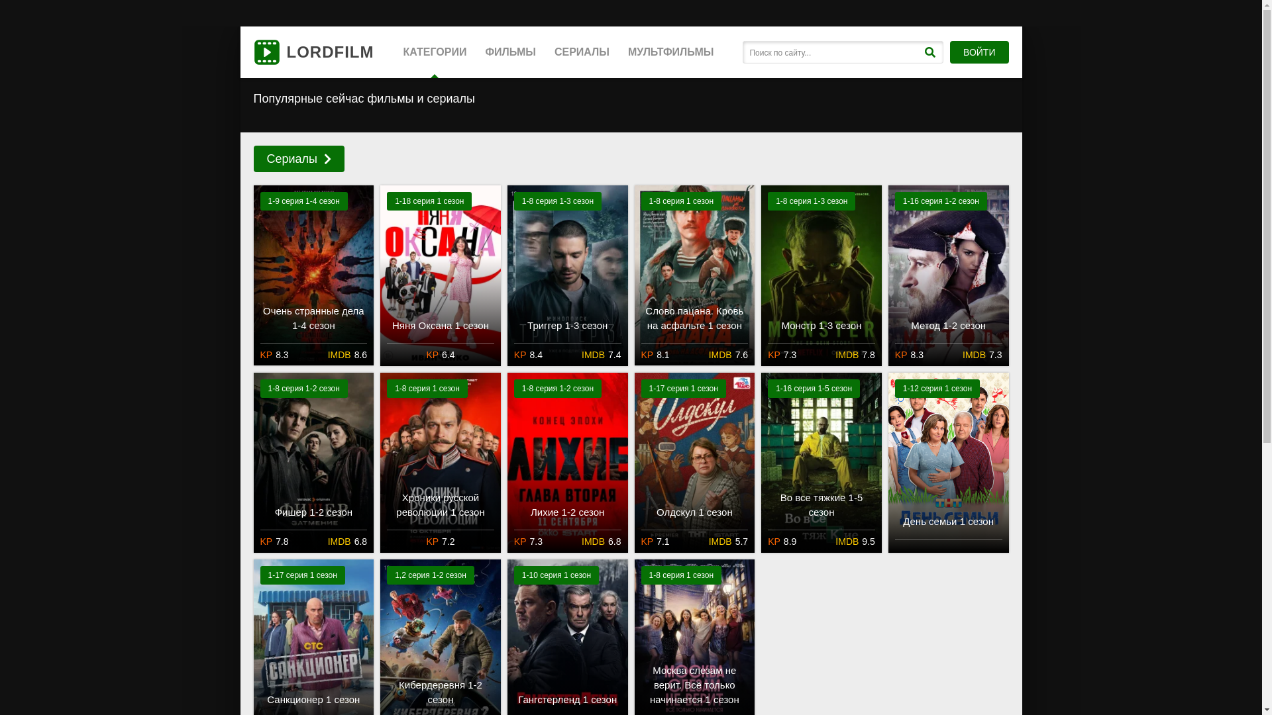Open Метод 1-2 сезон poster
The width and height of the screenshot is (1272, 715).
click(x=949, y=275)
